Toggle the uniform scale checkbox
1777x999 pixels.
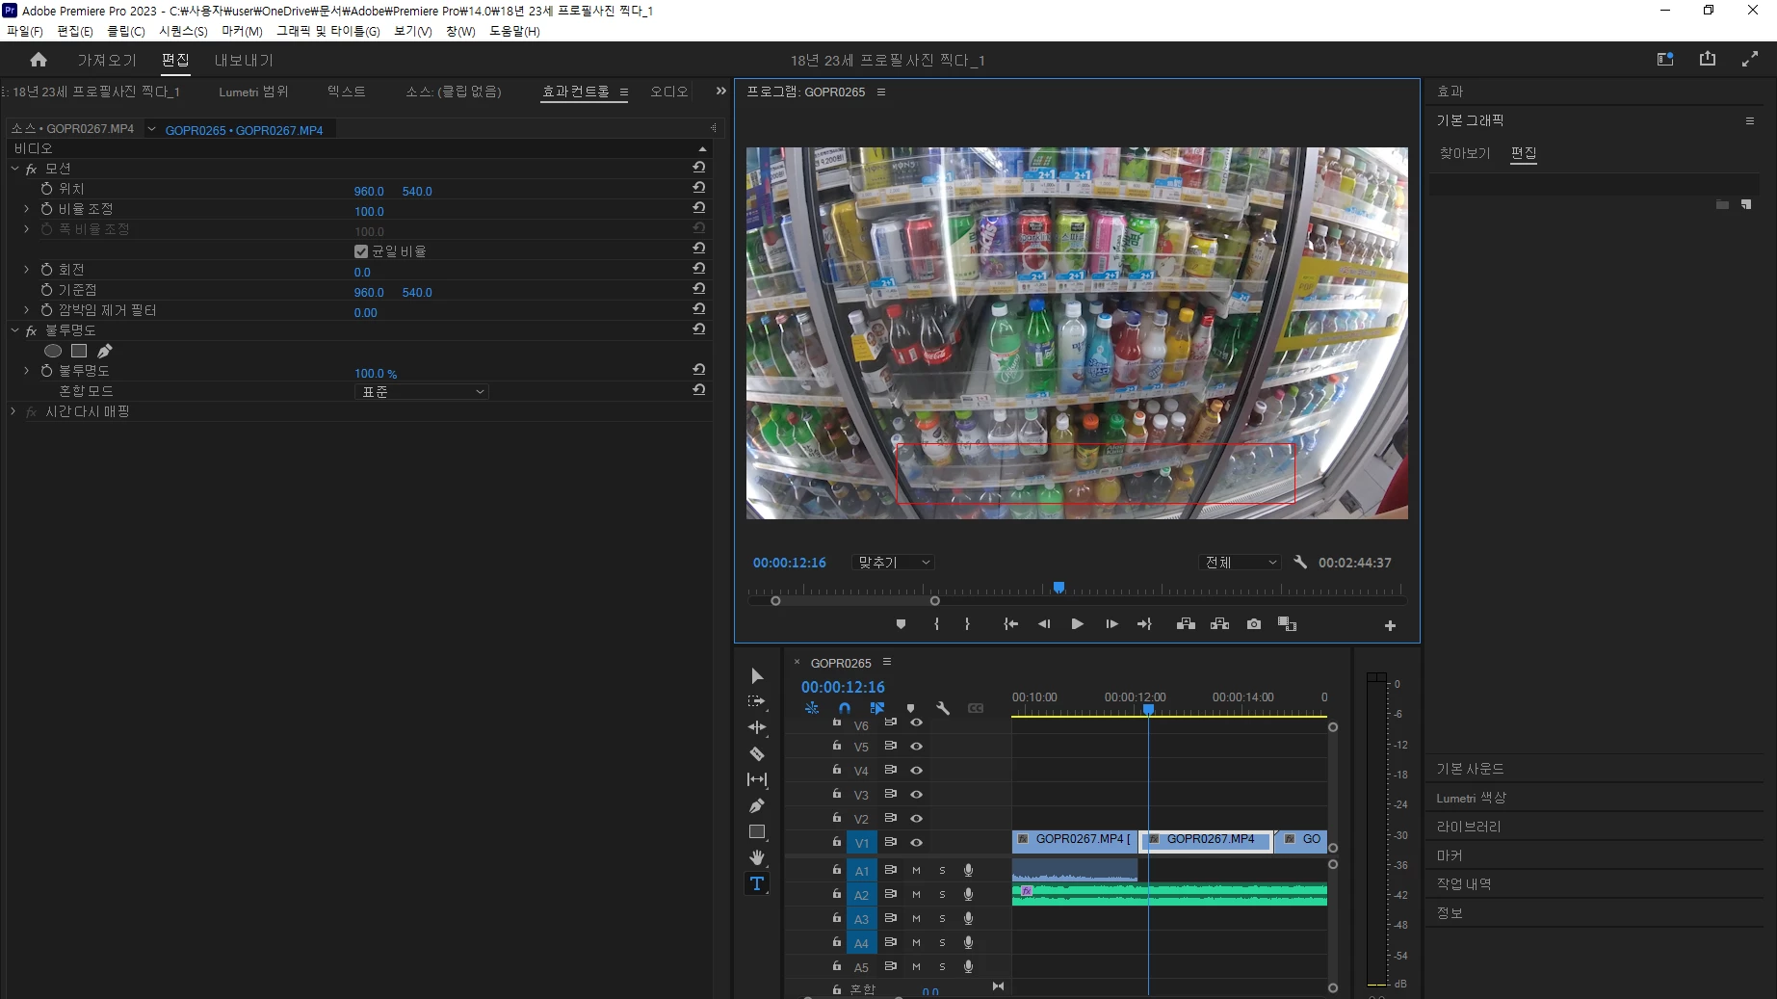pyautogui.click(x=361, y=251)
